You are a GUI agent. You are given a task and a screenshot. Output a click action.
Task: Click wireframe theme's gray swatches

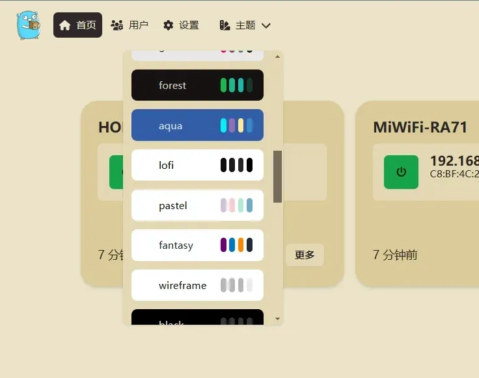[x=236, y=285]
